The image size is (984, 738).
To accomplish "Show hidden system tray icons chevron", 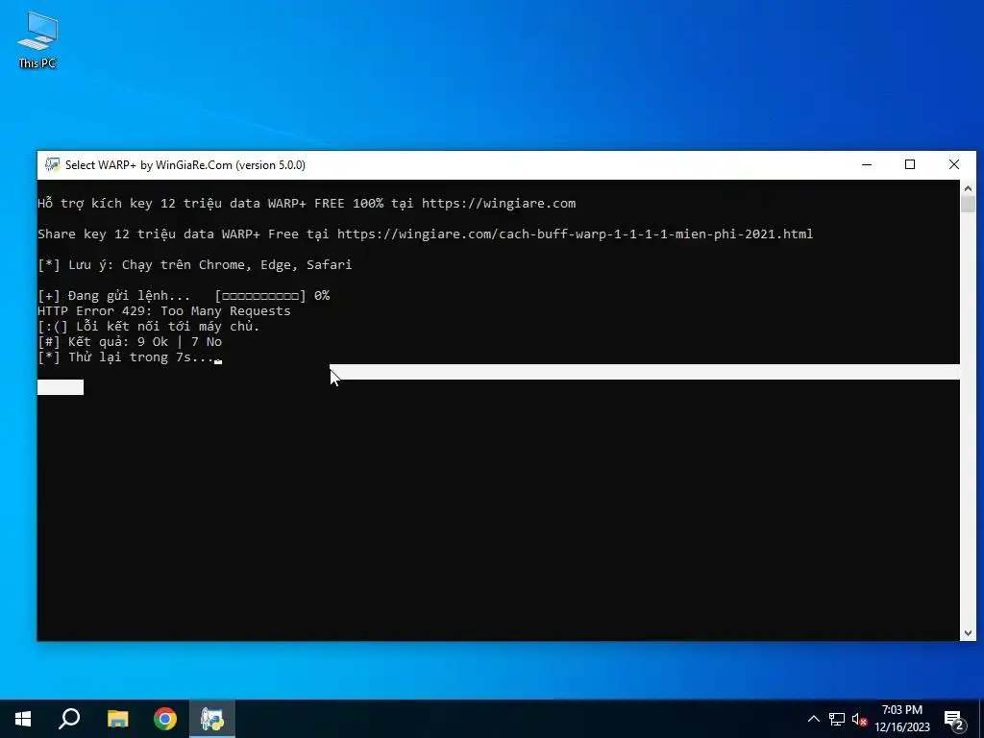I will click(x=813, y=719).
